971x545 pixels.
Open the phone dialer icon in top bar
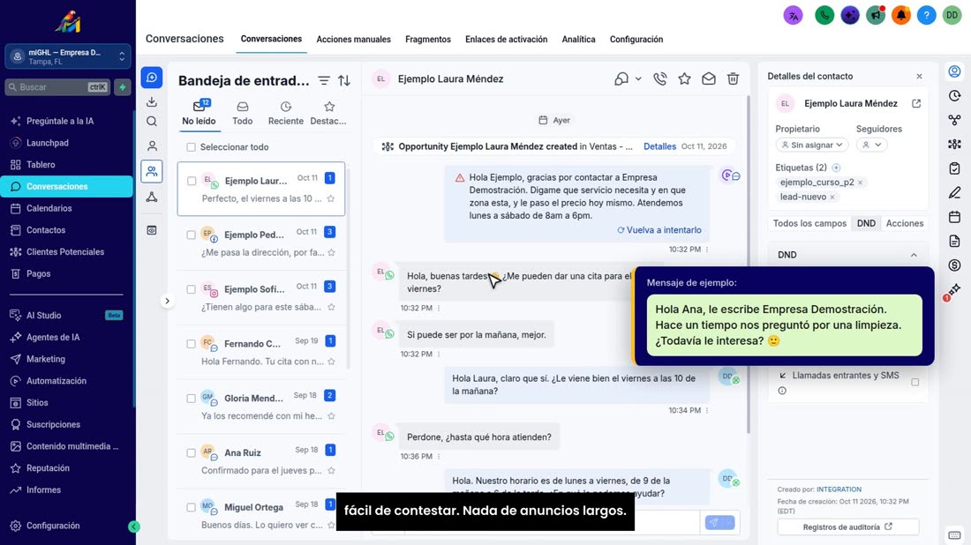click(x=824, y=16)
